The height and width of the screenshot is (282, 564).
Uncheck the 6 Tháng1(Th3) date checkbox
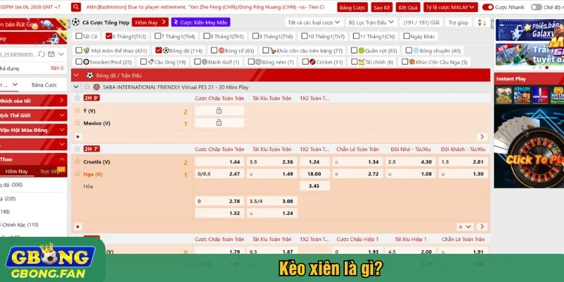pos(109,36)
